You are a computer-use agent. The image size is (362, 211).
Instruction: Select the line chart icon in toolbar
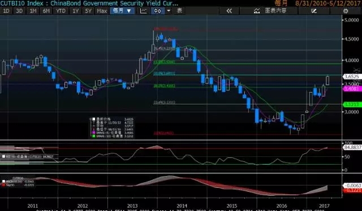click(143, 11)
